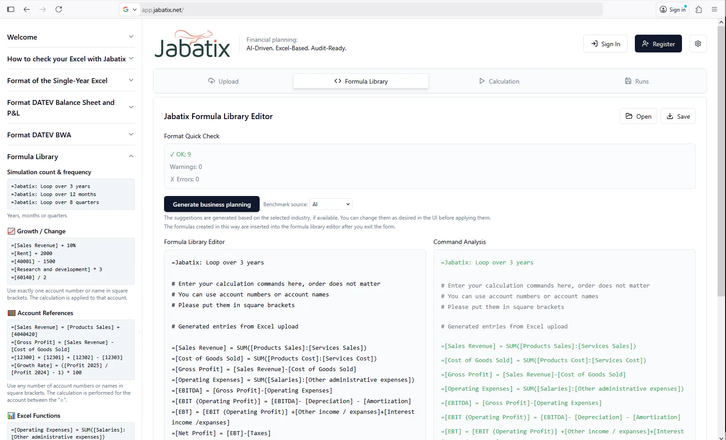Click the Format Quick Check label

(x=192, y=136)
